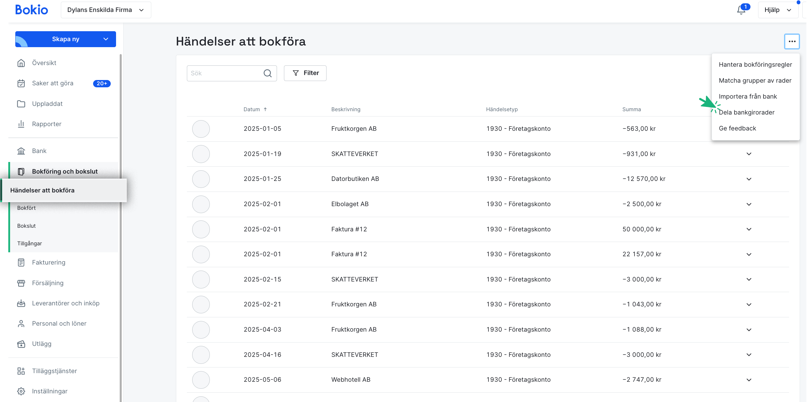Open Utlägg from the sidebar
This screenshot has height=402, width=807.
(42, 344)
